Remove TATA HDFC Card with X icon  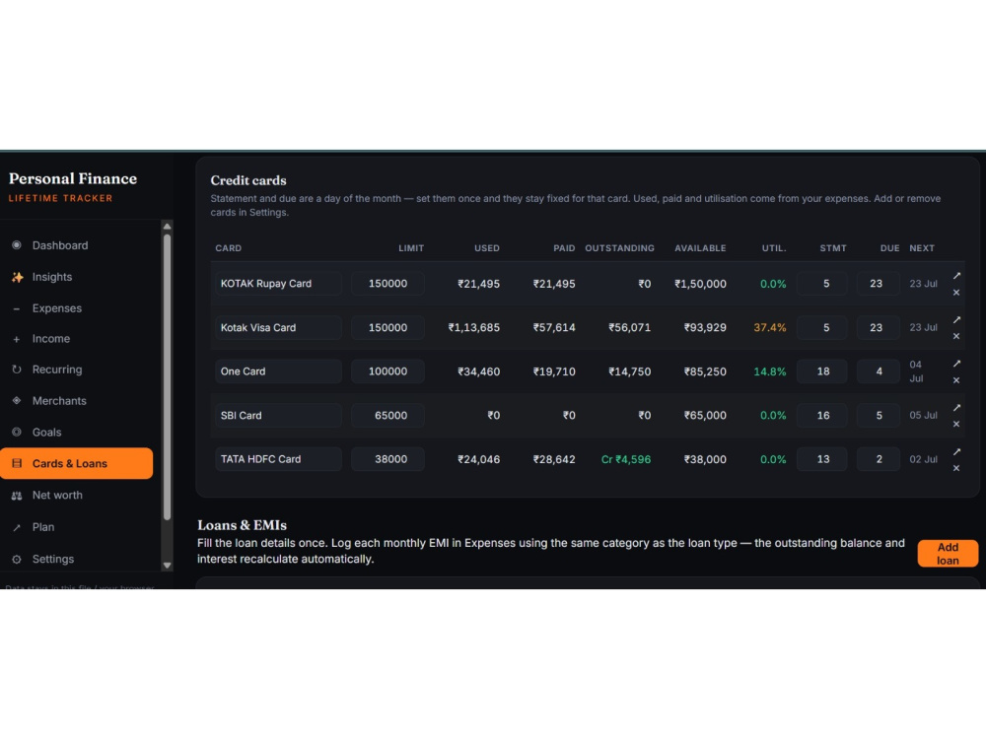click(956, 468)
